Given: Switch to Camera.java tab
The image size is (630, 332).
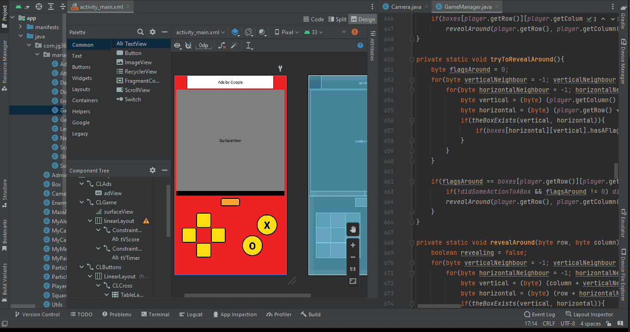Looking at the screenshot, I should click(x=406, y=7).
